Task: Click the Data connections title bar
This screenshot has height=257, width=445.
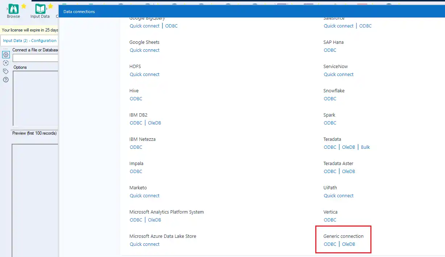Action: 79,11
